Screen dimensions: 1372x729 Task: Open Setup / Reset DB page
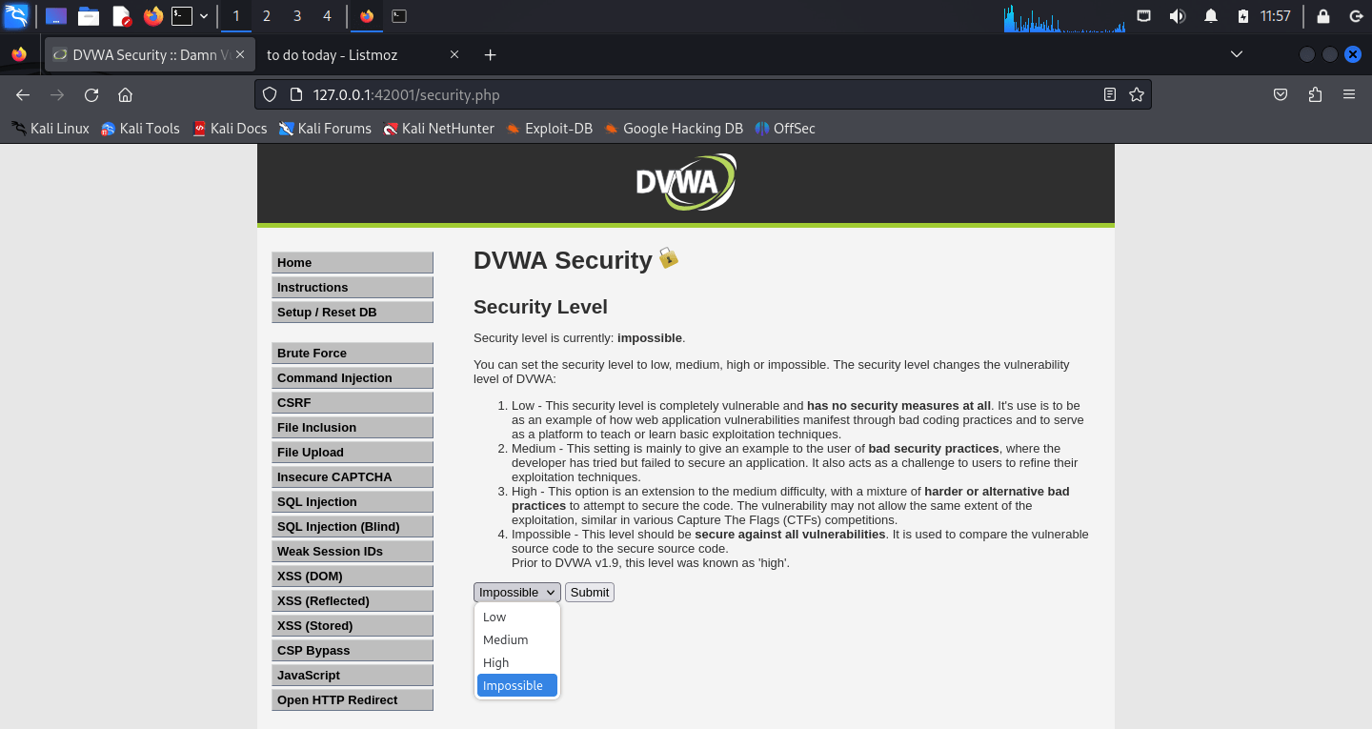coord(353,313)
